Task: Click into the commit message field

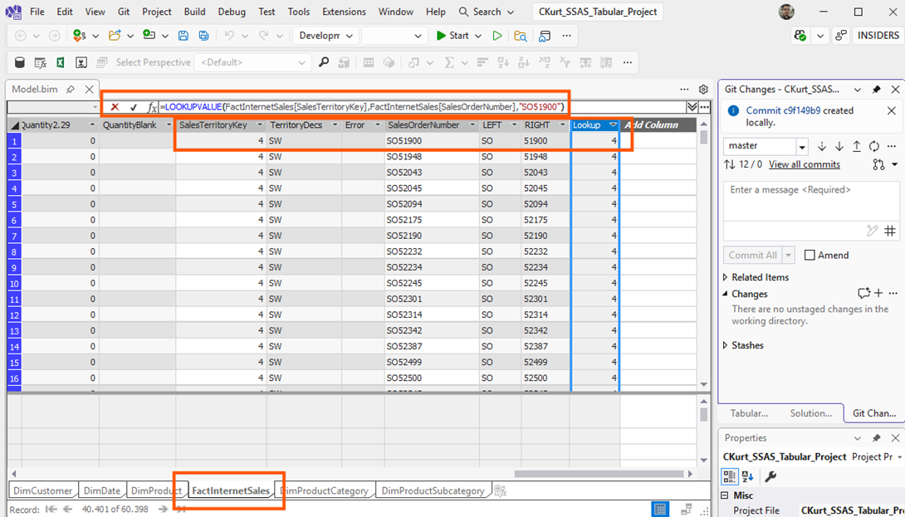Action: click(x=811, y=200)
